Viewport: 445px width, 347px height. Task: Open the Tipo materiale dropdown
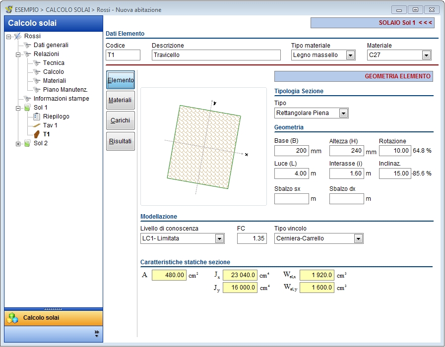coord(350,55)
